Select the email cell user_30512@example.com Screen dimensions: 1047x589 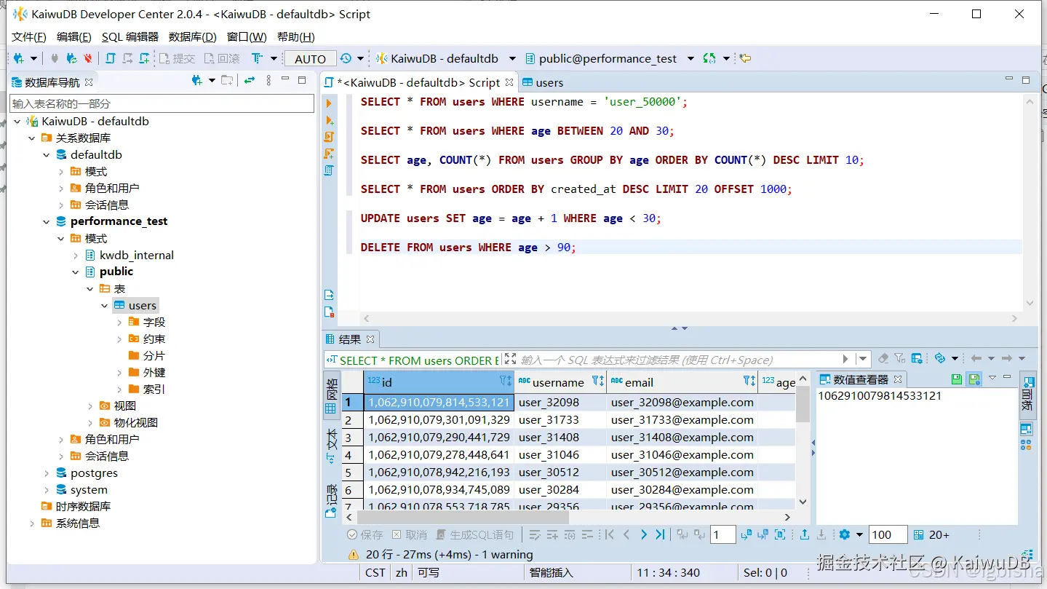click(682, 473)
